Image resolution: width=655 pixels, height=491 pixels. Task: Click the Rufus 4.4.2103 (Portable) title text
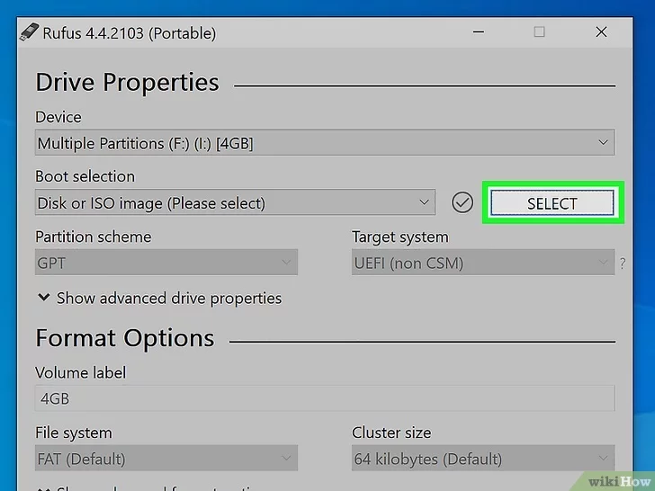(x=130, y=33)
